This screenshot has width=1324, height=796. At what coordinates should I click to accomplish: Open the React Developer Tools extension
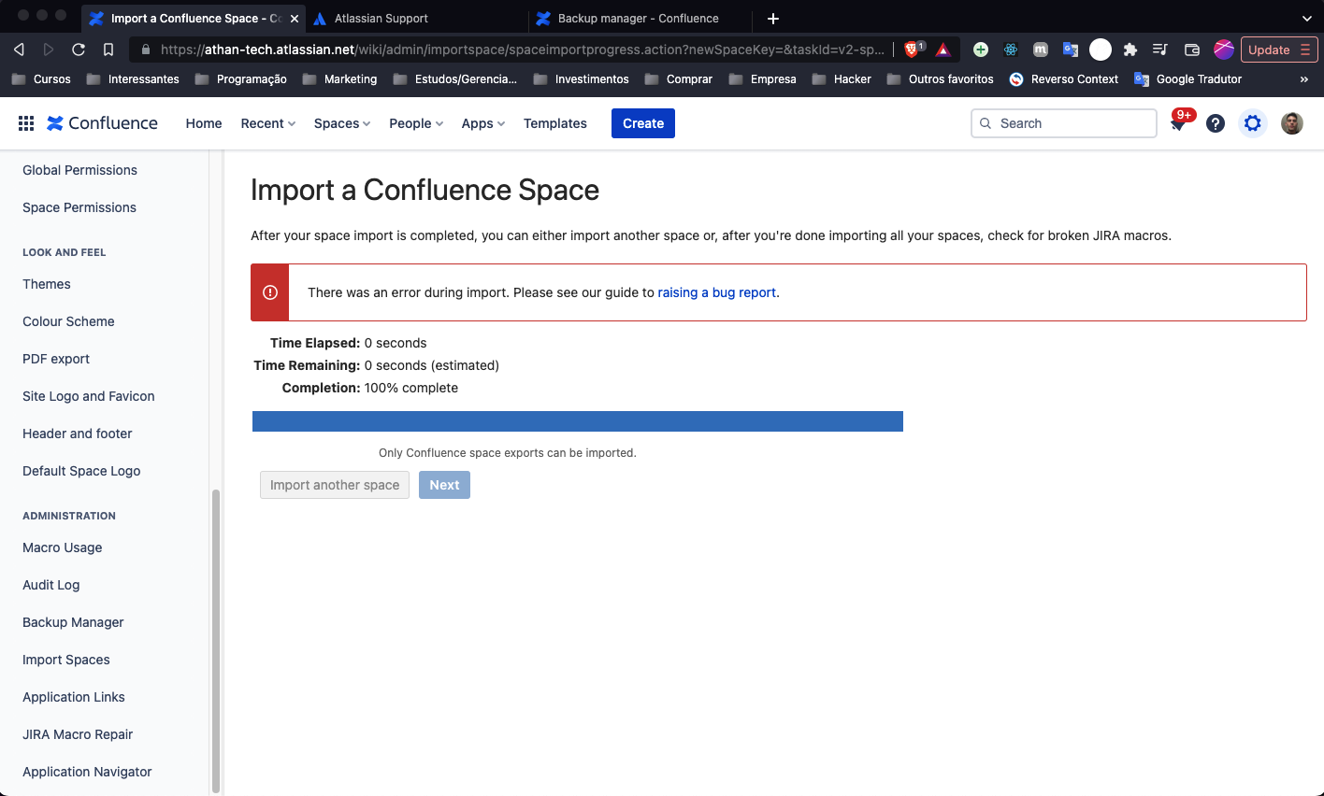point(1011,50)
